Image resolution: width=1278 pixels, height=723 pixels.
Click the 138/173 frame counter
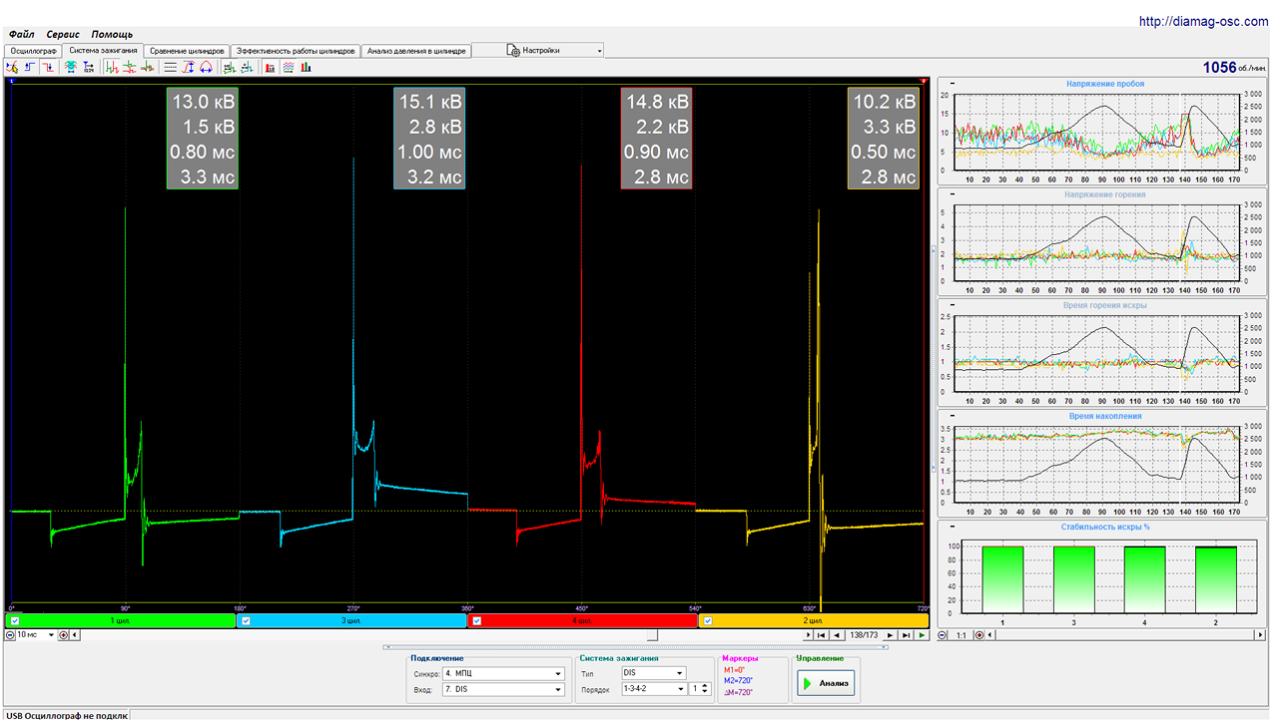[x=864, y=634]
